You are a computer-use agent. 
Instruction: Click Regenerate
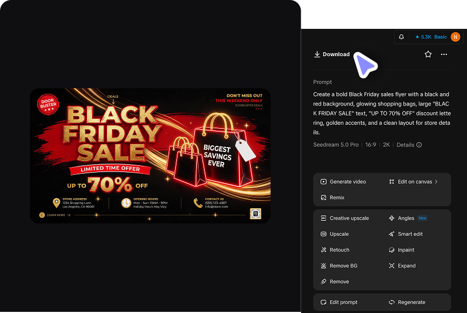coord(407,302)
